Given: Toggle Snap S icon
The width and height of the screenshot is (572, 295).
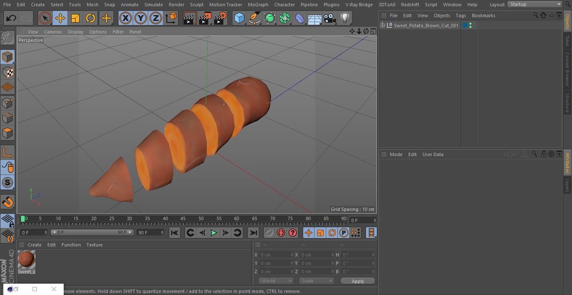Looking at the screenshot, I should [8, 182].
